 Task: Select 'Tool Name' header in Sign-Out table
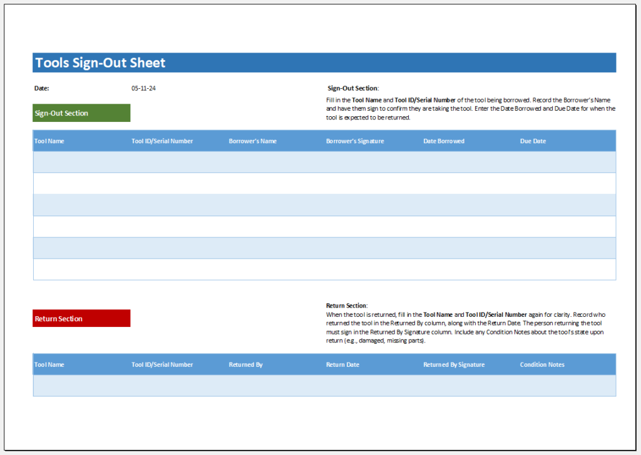tap(49, 141)
